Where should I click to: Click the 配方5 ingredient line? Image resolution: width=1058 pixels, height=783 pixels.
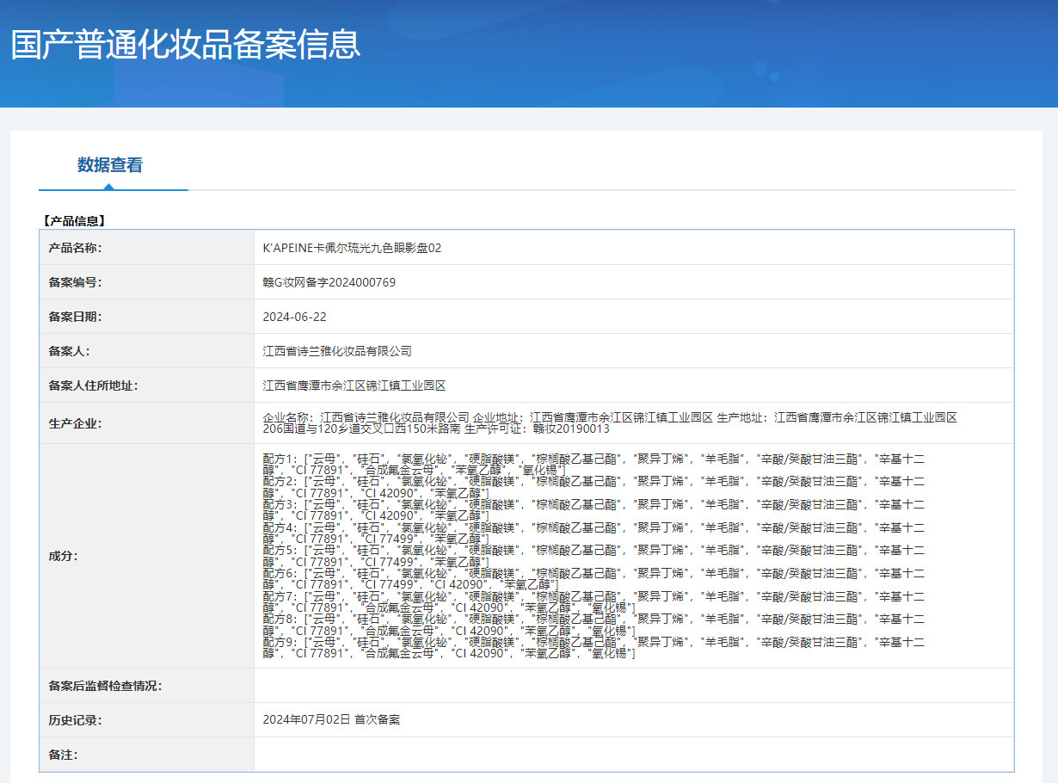(x=594, y=550)
